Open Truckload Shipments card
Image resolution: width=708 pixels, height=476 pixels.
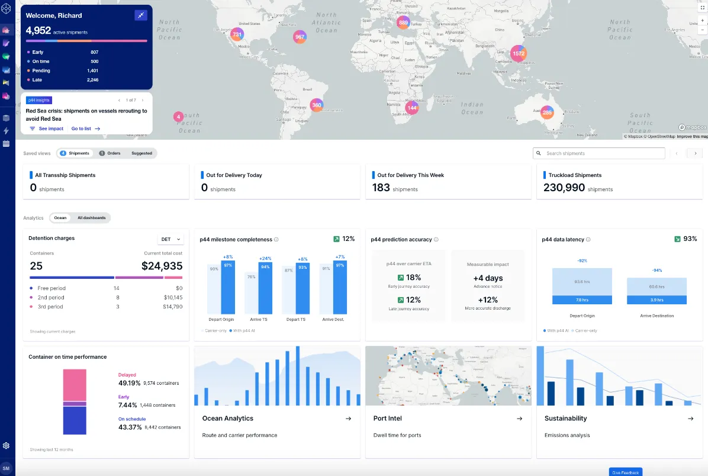619,182
